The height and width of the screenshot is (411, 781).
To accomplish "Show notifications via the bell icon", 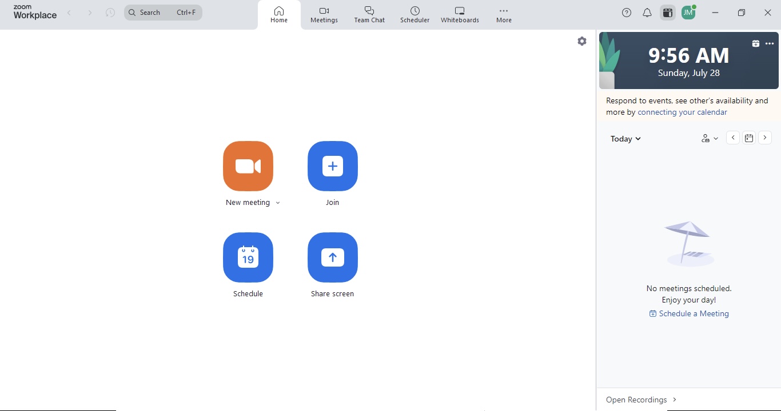I will pyautogui.click(x=647, y=13).
